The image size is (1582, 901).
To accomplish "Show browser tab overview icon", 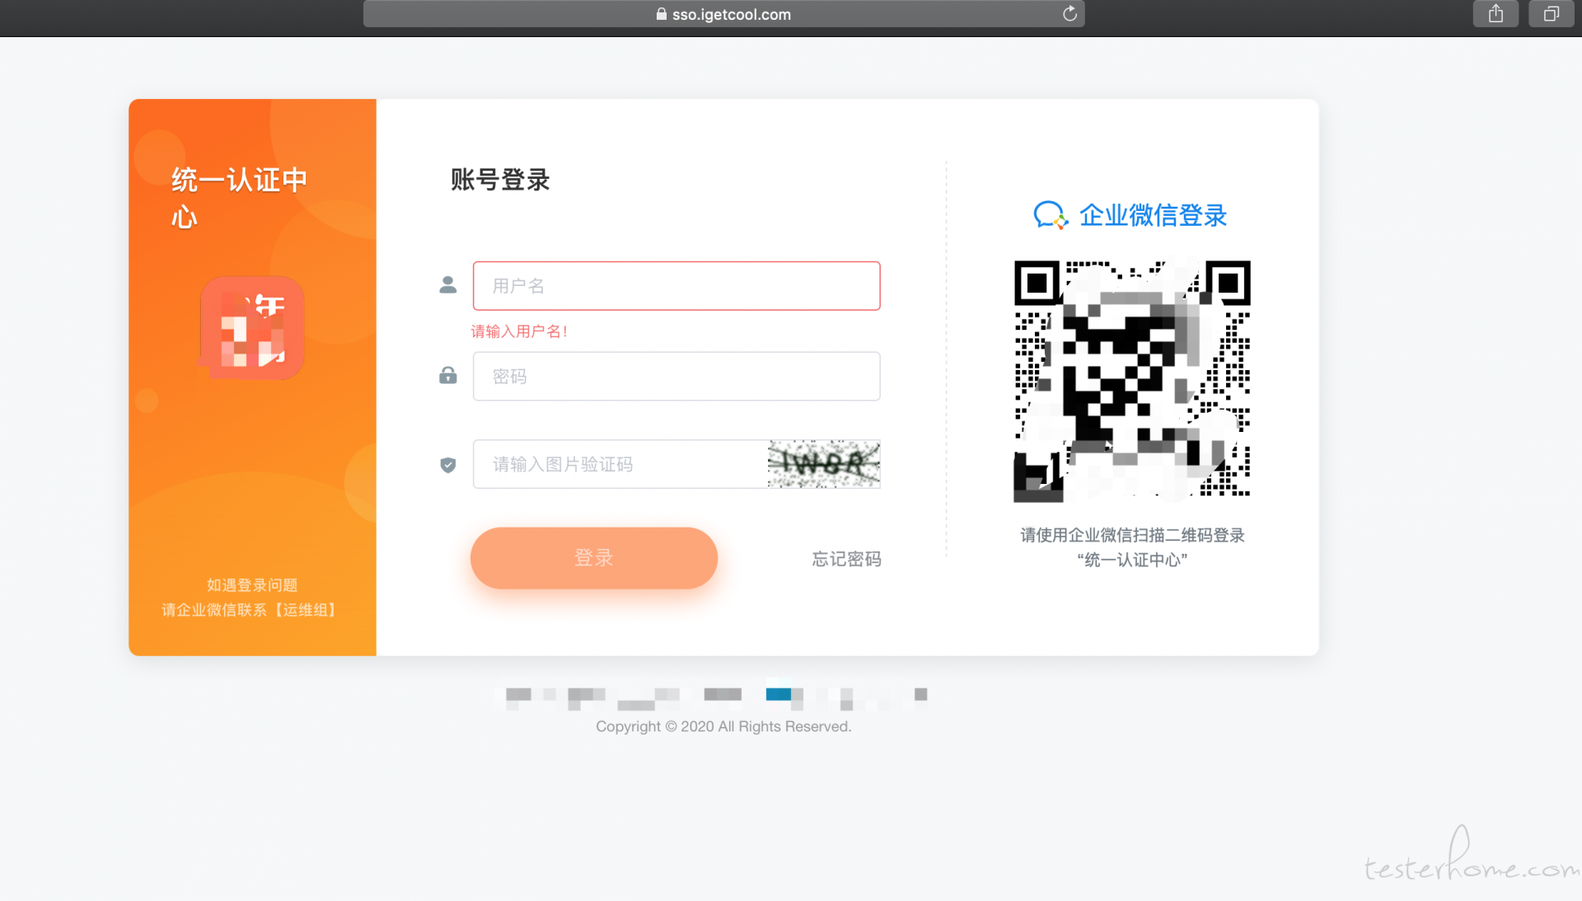I will (x=1552, y=14).
